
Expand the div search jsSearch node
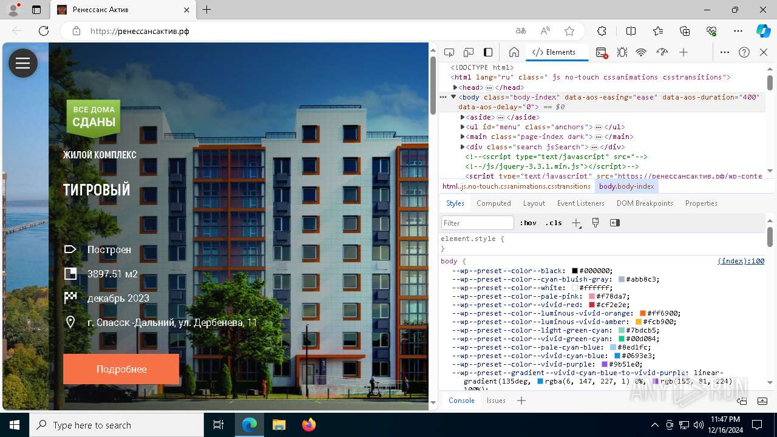pos(463,147)
